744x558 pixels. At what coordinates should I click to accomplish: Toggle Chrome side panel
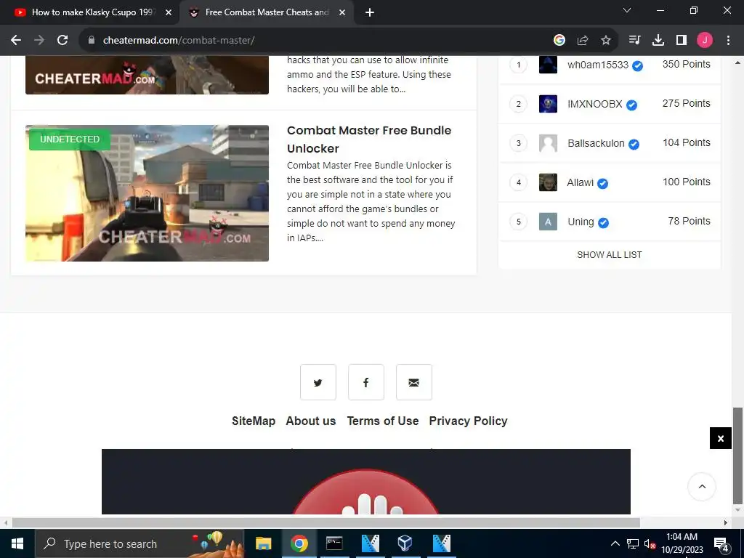(x=682, y=41)
